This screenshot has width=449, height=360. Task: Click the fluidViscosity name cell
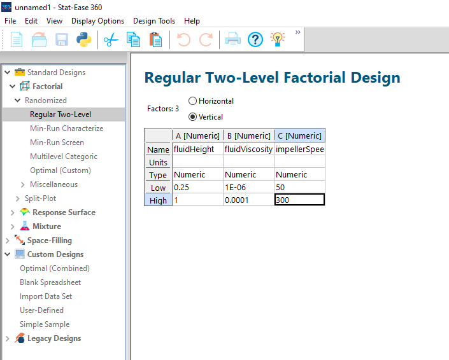click(248, 149)
